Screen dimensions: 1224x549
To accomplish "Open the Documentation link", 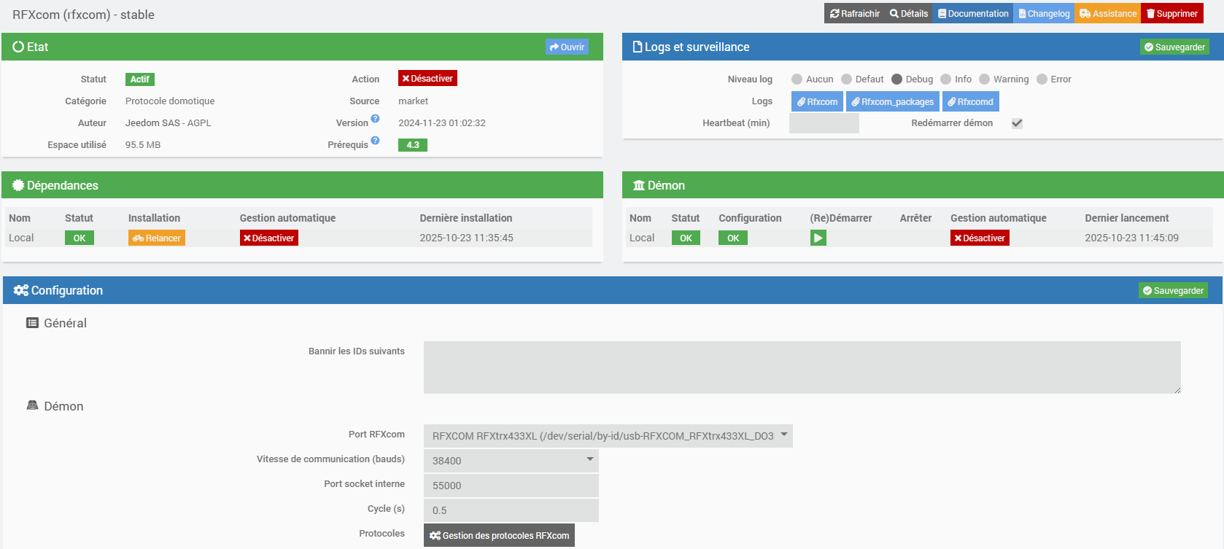I will point(973,14).
